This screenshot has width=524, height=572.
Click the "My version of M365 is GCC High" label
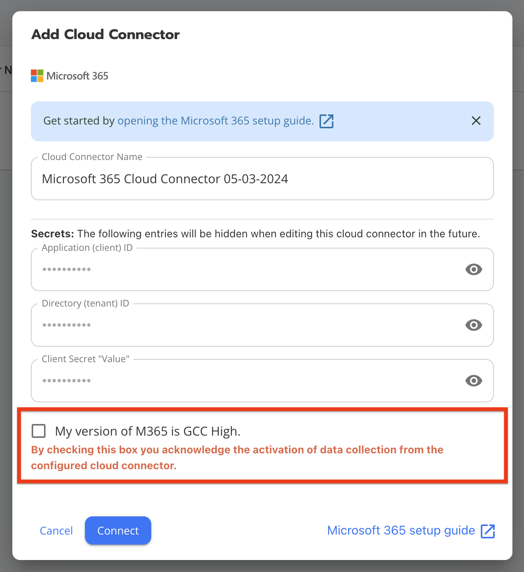click(148, 431)
